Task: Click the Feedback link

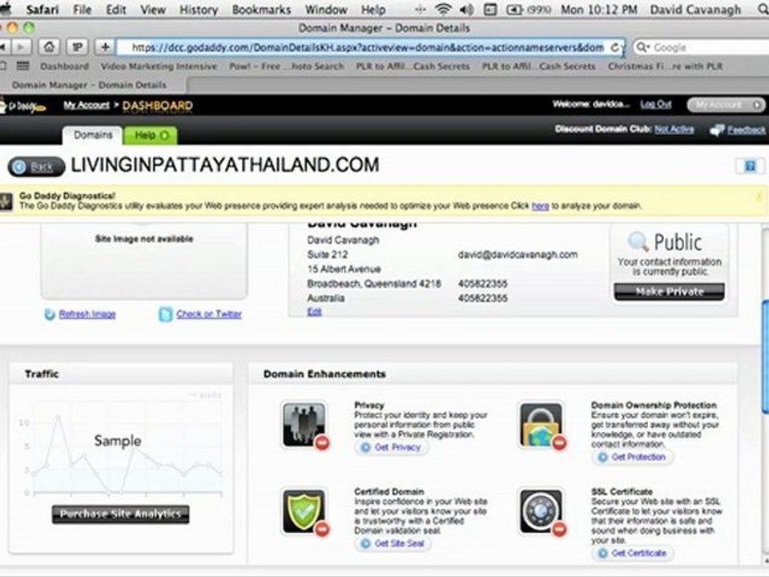Action: click(x=746, y=130)
